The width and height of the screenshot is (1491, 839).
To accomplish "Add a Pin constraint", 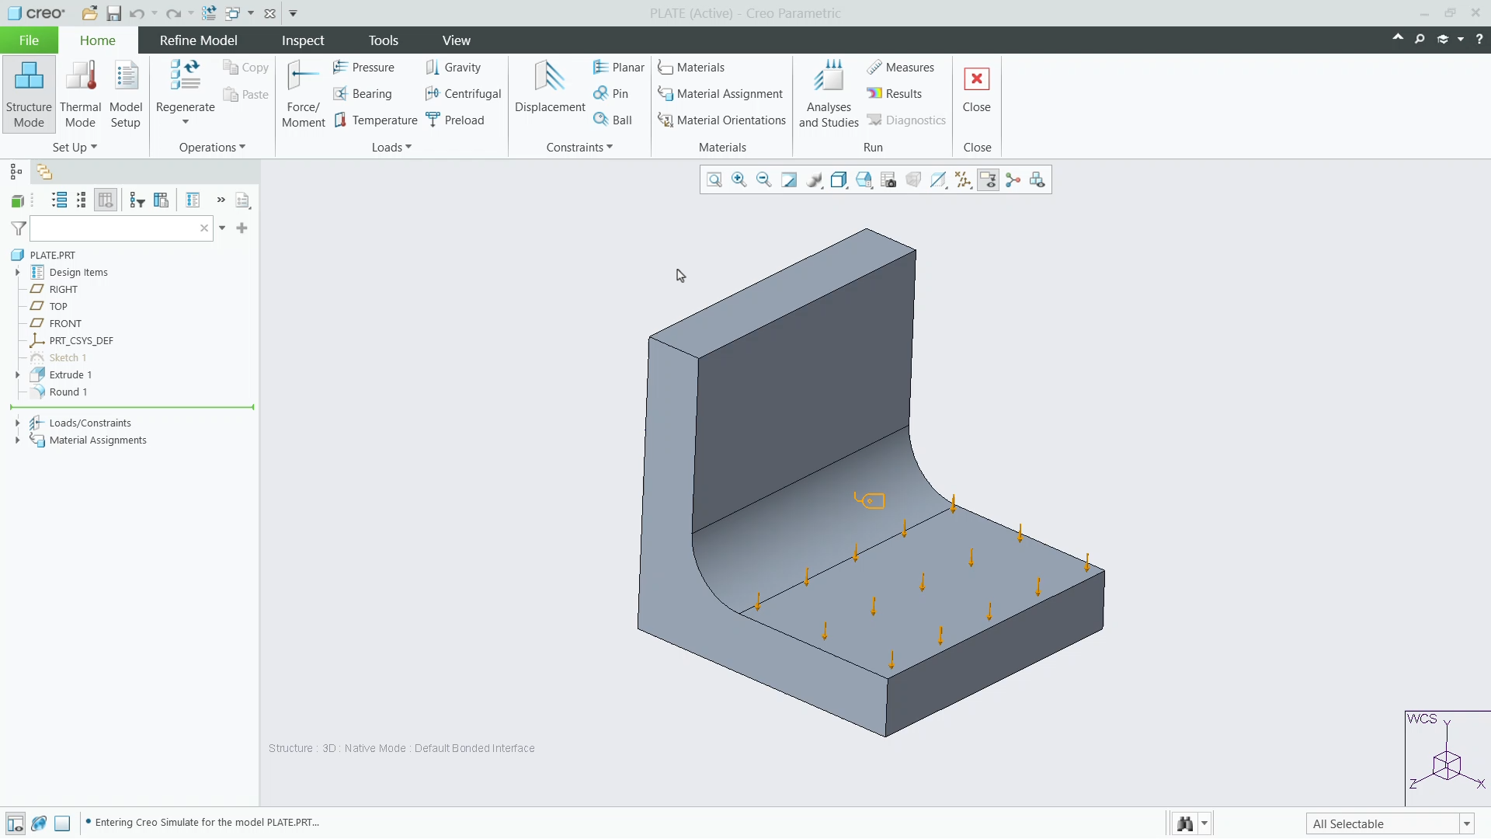I will [610, 94].
